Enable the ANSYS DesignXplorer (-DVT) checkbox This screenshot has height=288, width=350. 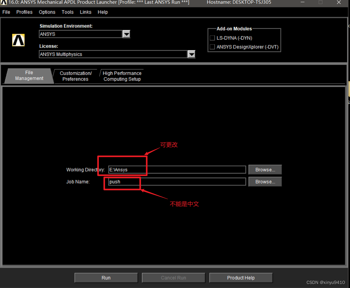(x=212, y=47)
